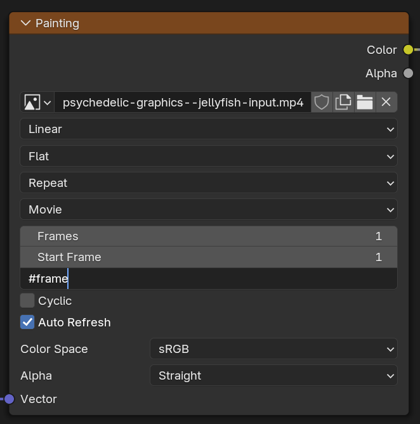Click the image browse icon
Viewport: 420px width, 424px height.
[37, 102]
